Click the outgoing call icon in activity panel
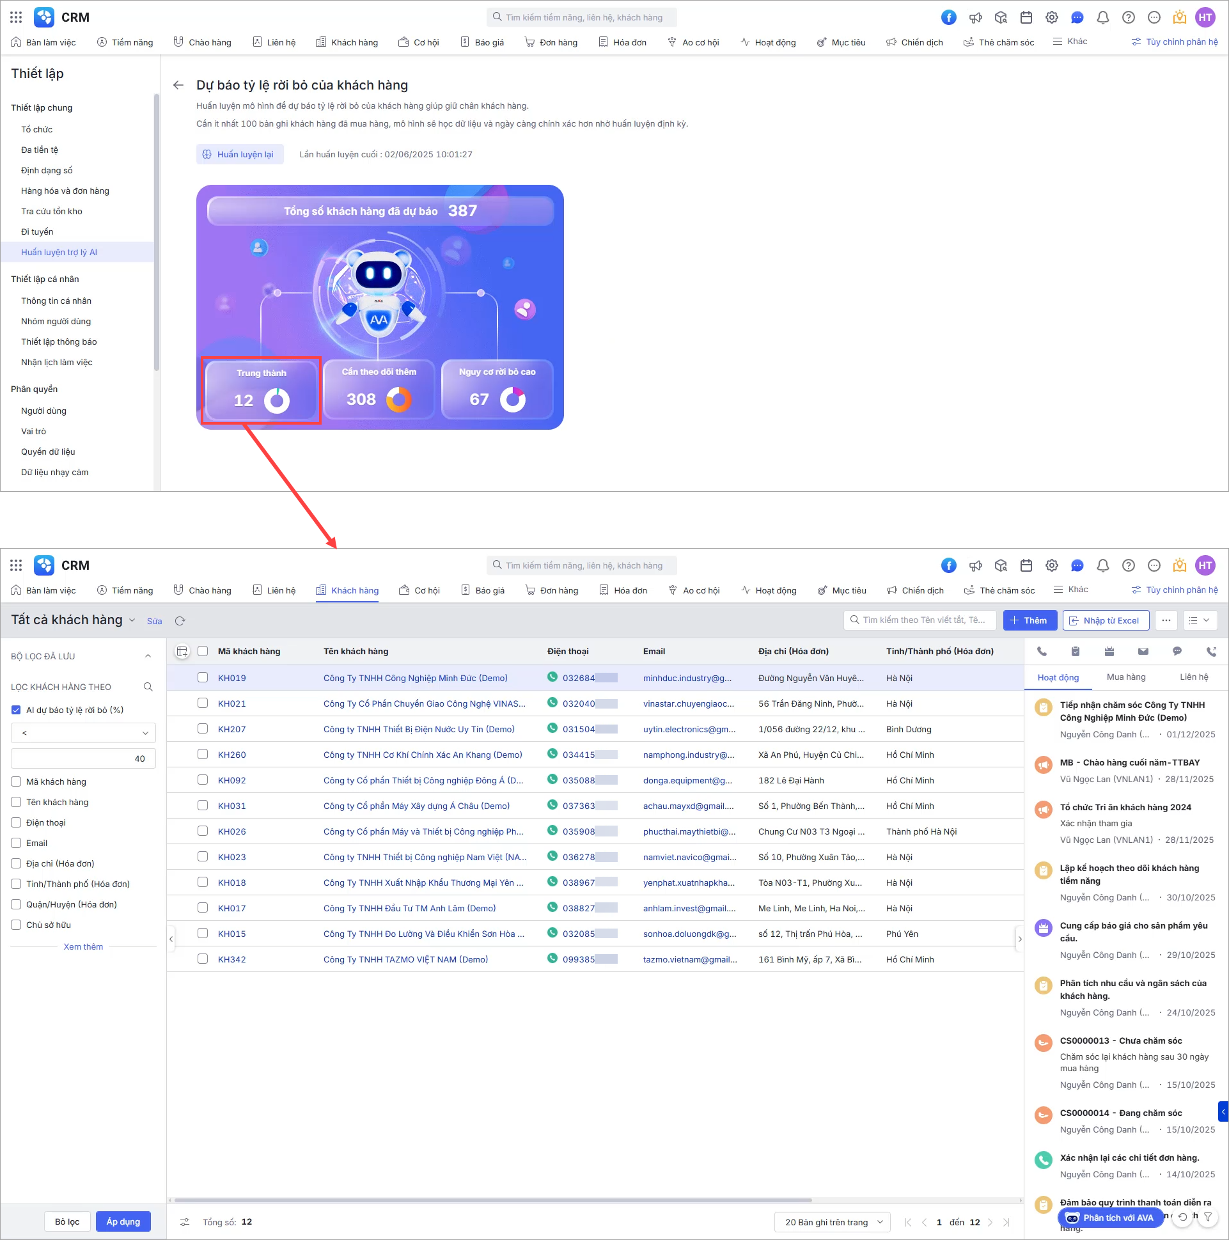 click(1211, 652)
